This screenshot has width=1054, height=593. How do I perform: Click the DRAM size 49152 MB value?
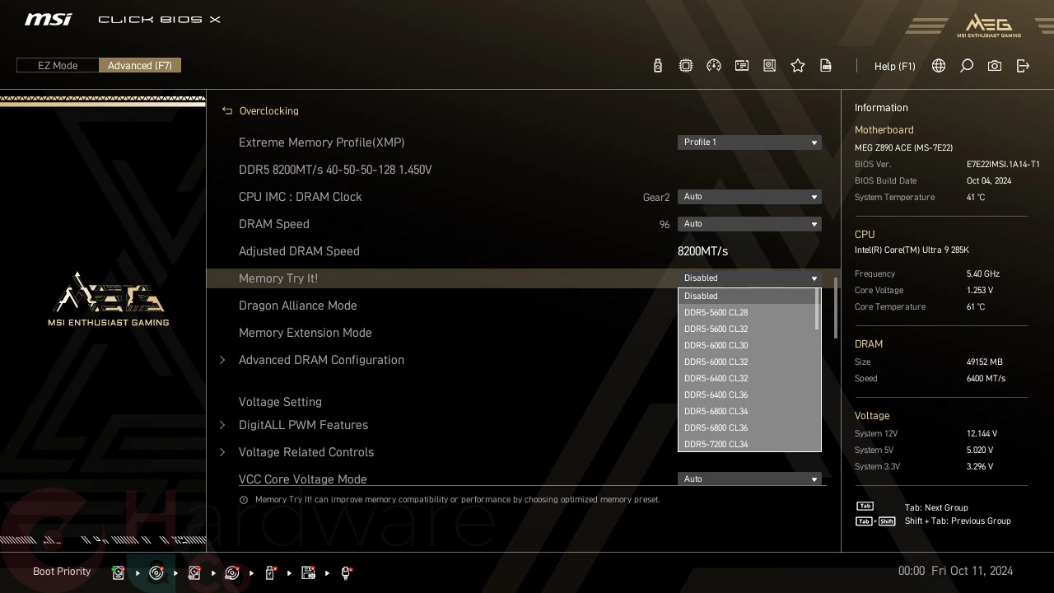[985, 362]
